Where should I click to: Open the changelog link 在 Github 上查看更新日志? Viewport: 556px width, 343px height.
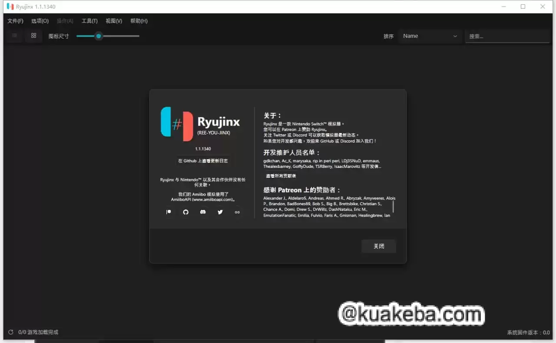(x=202, y=160)
